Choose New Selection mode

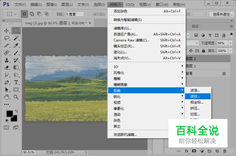[24, 14]
